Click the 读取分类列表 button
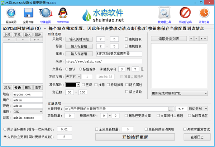 [x=169, y=38]
